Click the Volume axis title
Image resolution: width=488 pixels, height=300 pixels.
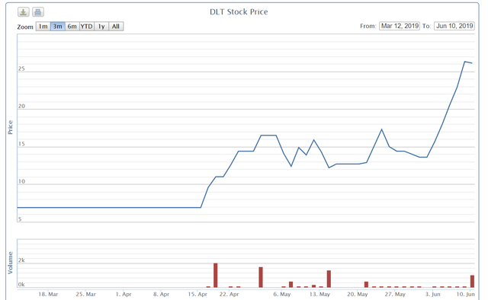click(x=10, y=263)
